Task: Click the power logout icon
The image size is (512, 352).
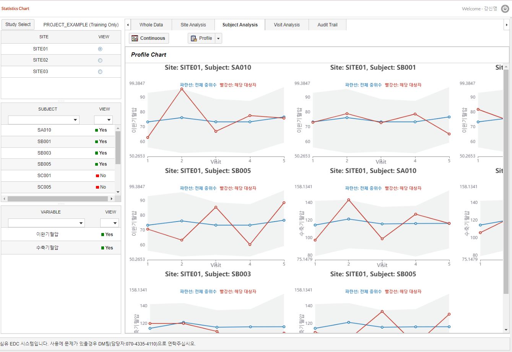Action: click(505, 9)
